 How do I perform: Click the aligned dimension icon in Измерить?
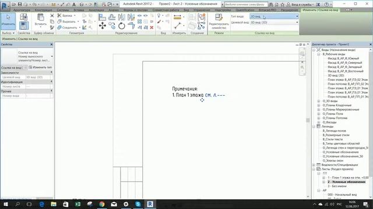point(177,17)
